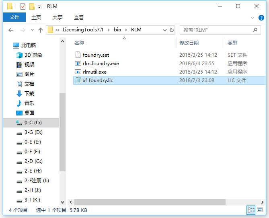Click LicensingTools7.1 in the address path
269x218 pixels.
tap(83, 30)
